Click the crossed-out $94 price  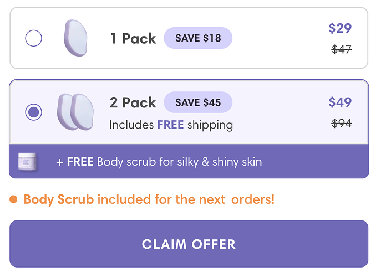click(x=342, y=124)
